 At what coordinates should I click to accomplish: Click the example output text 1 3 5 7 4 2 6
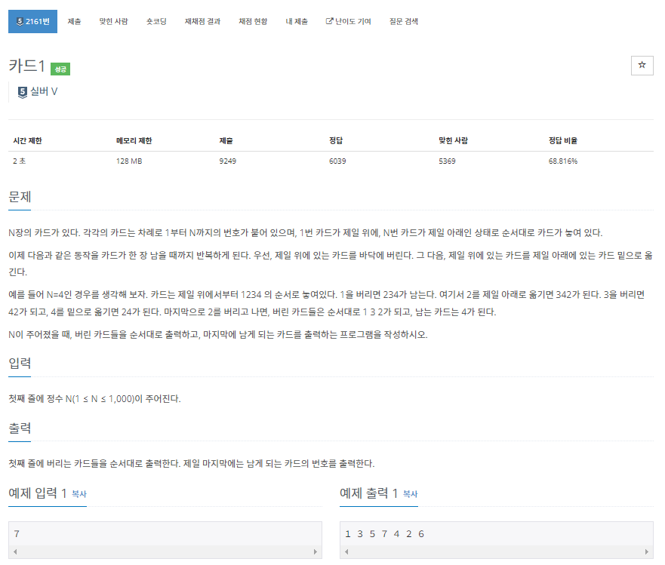[384, 534]
